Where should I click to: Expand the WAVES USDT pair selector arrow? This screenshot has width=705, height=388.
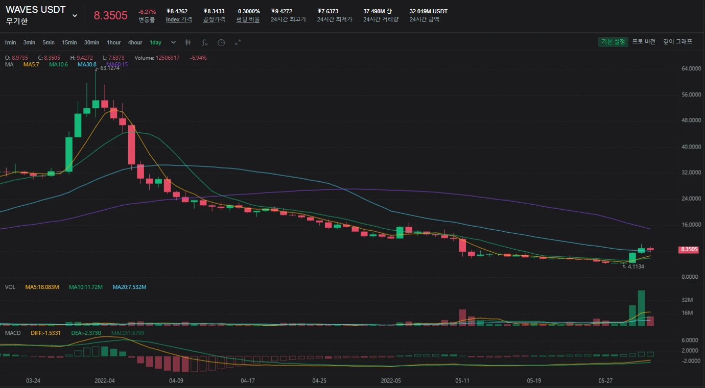(75, 16)
